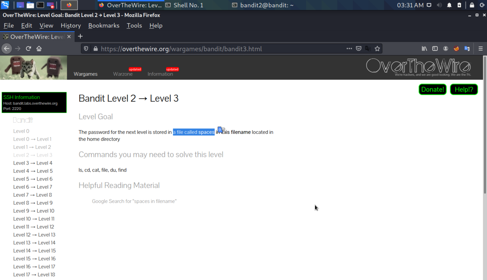Image resolution: width=487 pixels, height=280 pixels.
Task: Open the Kali applications menu
Action: click(5, 5)
